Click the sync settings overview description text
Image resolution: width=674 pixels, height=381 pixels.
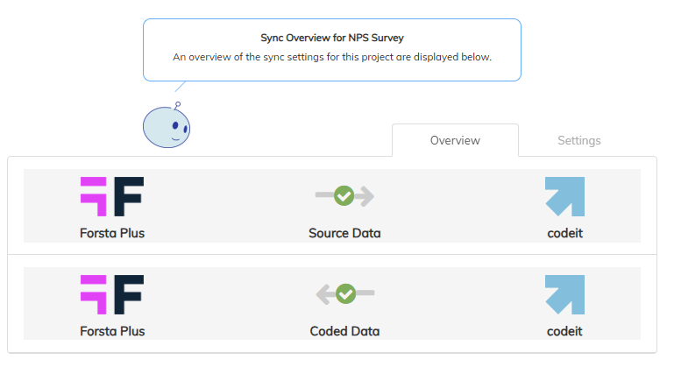point(332,58)
